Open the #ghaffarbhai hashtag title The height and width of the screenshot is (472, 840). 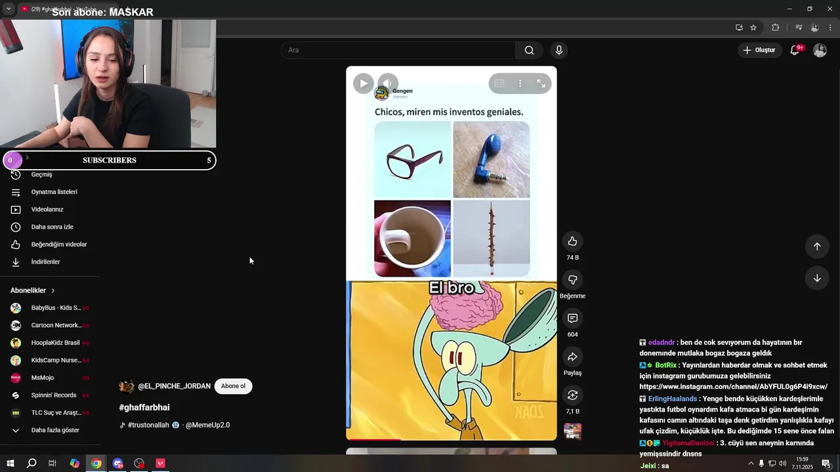(144, 408)
